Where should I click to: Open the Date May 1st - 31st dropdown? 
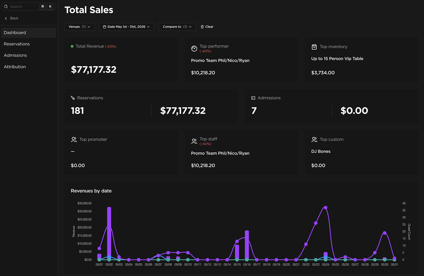coord(127,27)
